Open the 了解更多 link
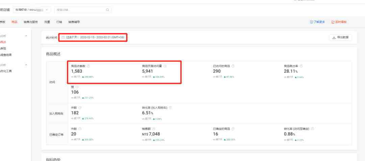Image resolution: width=365 pixels, height=161 pixels. [x=317, y=22]
